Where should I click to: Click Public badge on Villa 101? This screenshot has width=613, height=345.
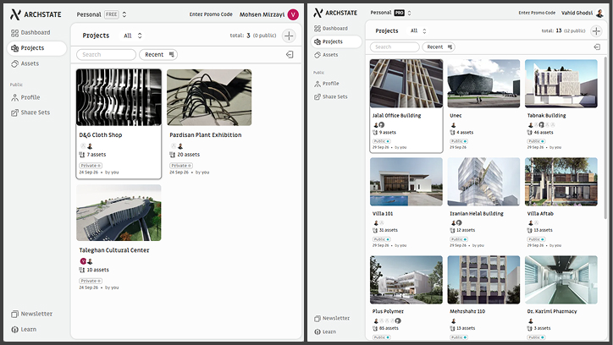click(x=381, y=239)
